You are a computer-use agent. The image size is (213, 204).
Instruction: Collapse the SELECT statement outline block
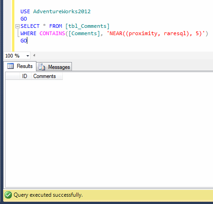(x=17, y=26)
